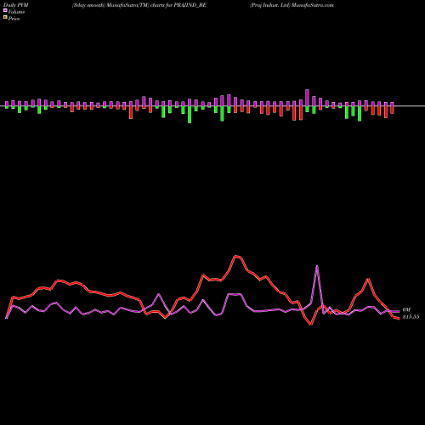Click the Price legend swatch
This screenshot has height=425, width=425.
(x=5, y=18)
